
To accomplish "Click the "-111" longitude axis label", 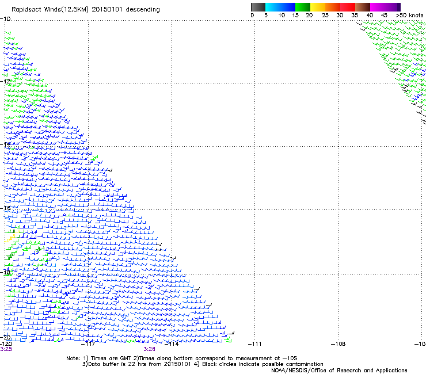I will click(x=254, y=344).
